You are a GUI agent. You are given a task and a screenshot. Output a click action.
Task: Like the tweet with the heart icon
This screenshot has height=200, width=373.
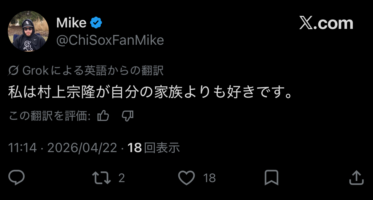[x=186, y=178]
